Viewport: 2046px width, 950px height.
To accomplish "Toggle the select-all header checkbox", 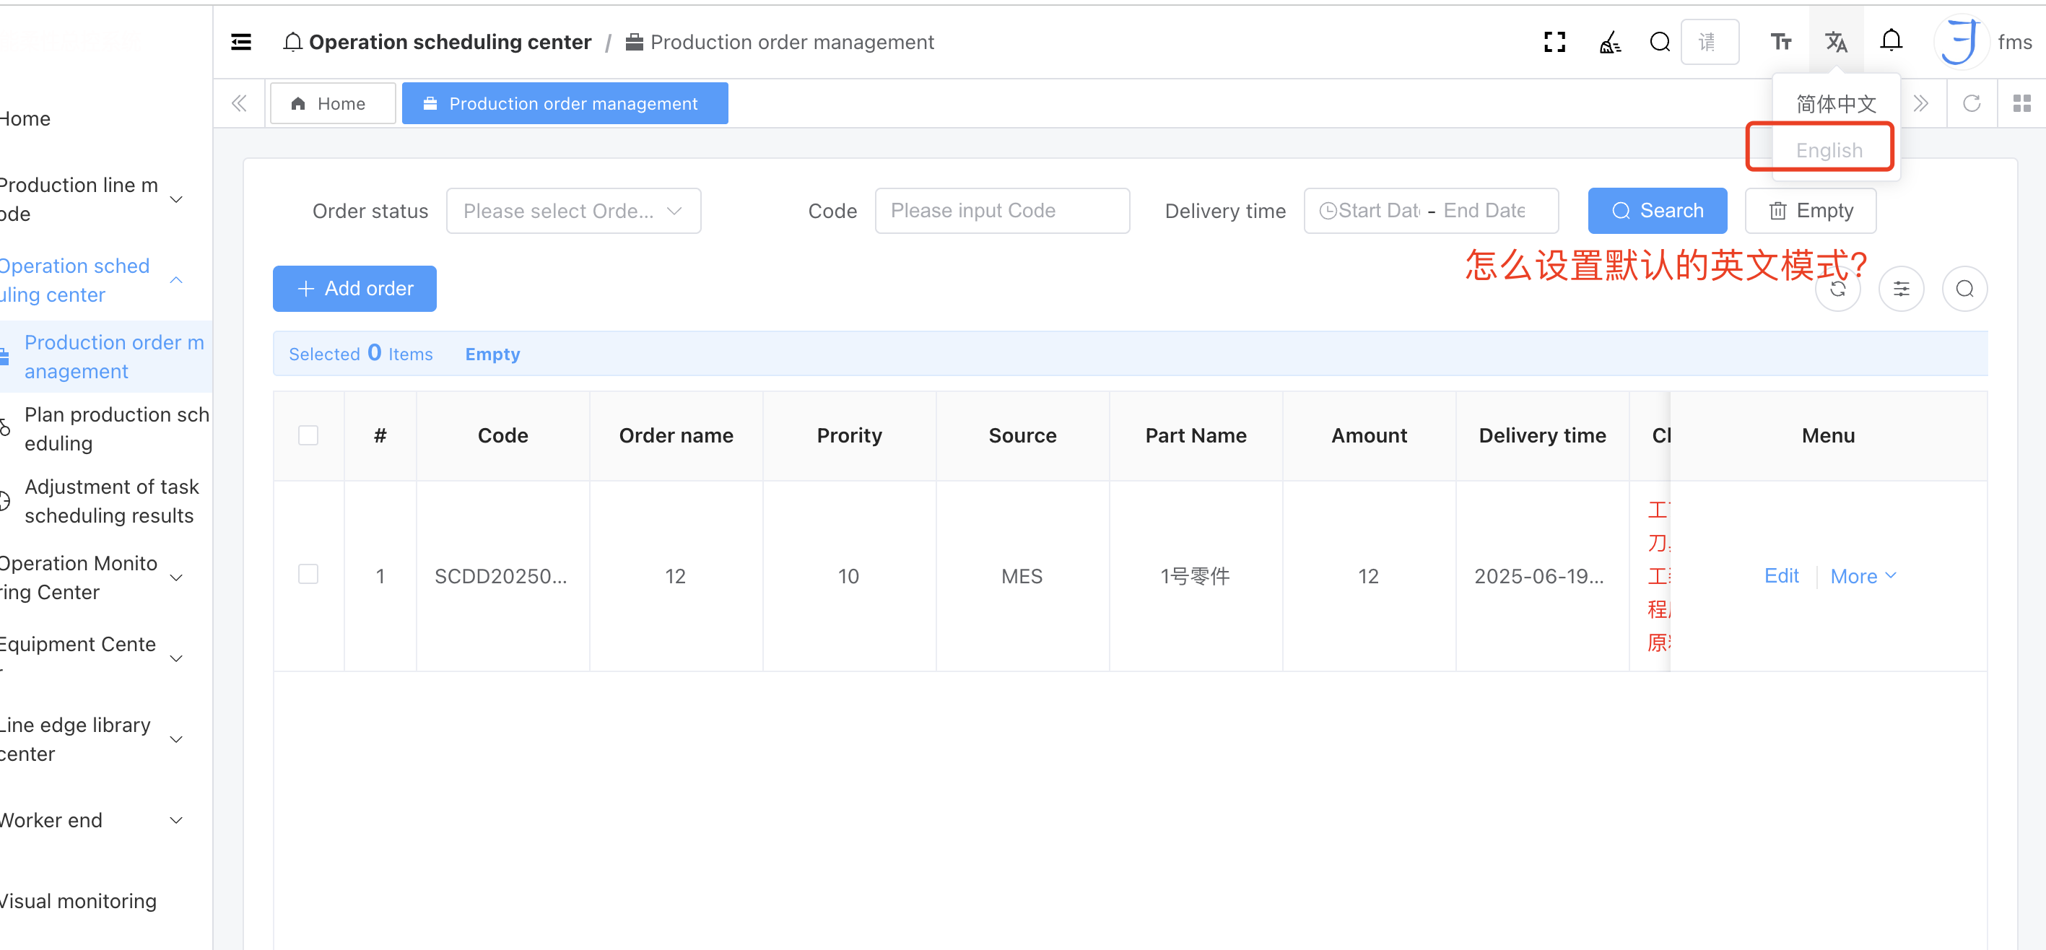I will click(x=308, y=435).
